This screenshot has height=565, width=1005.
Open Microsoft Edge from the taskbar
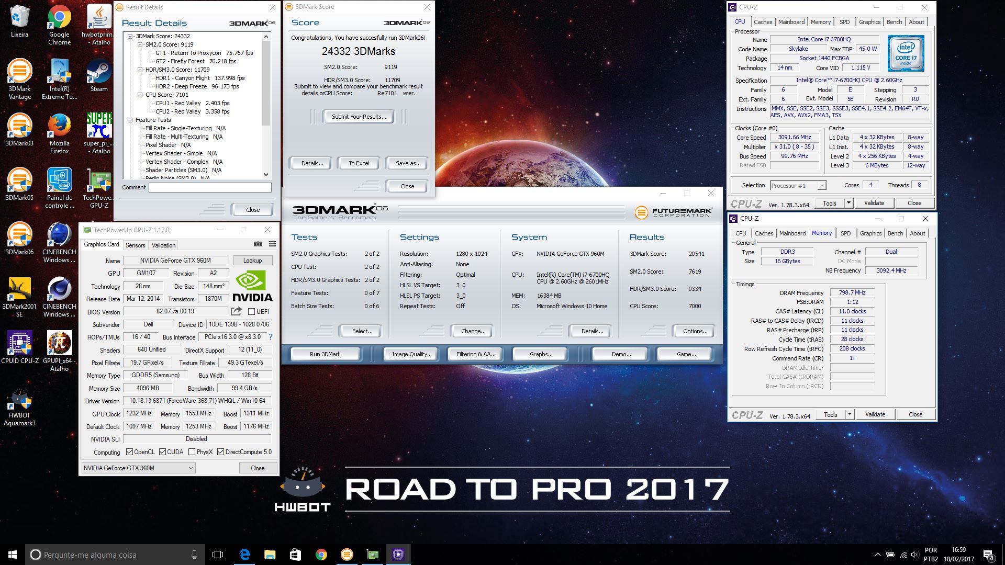(x=244, y=555)
